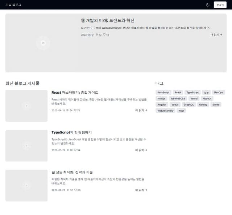Select the GraphQL tag

point(189,105)
